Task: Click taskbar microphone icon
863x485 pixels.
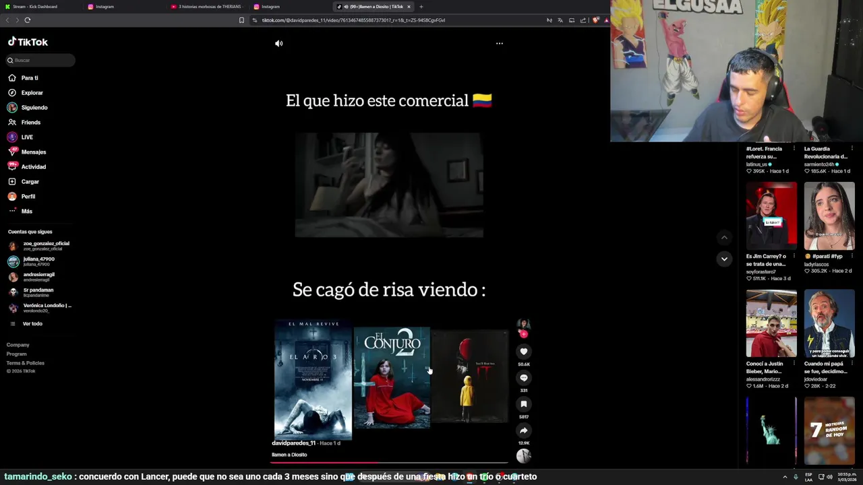Action: tap(796, 477)
